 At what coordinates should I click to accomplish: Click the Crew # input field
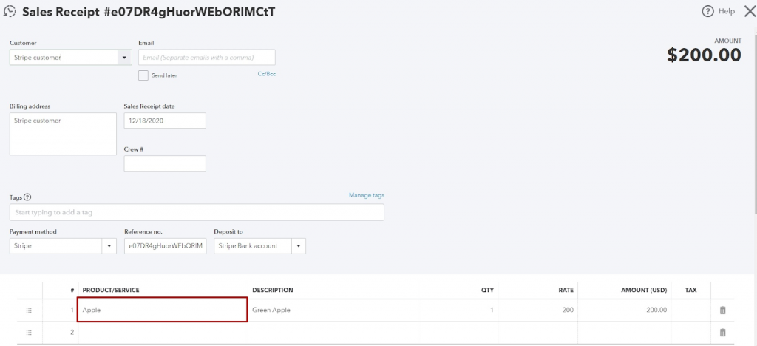(165, 163)
